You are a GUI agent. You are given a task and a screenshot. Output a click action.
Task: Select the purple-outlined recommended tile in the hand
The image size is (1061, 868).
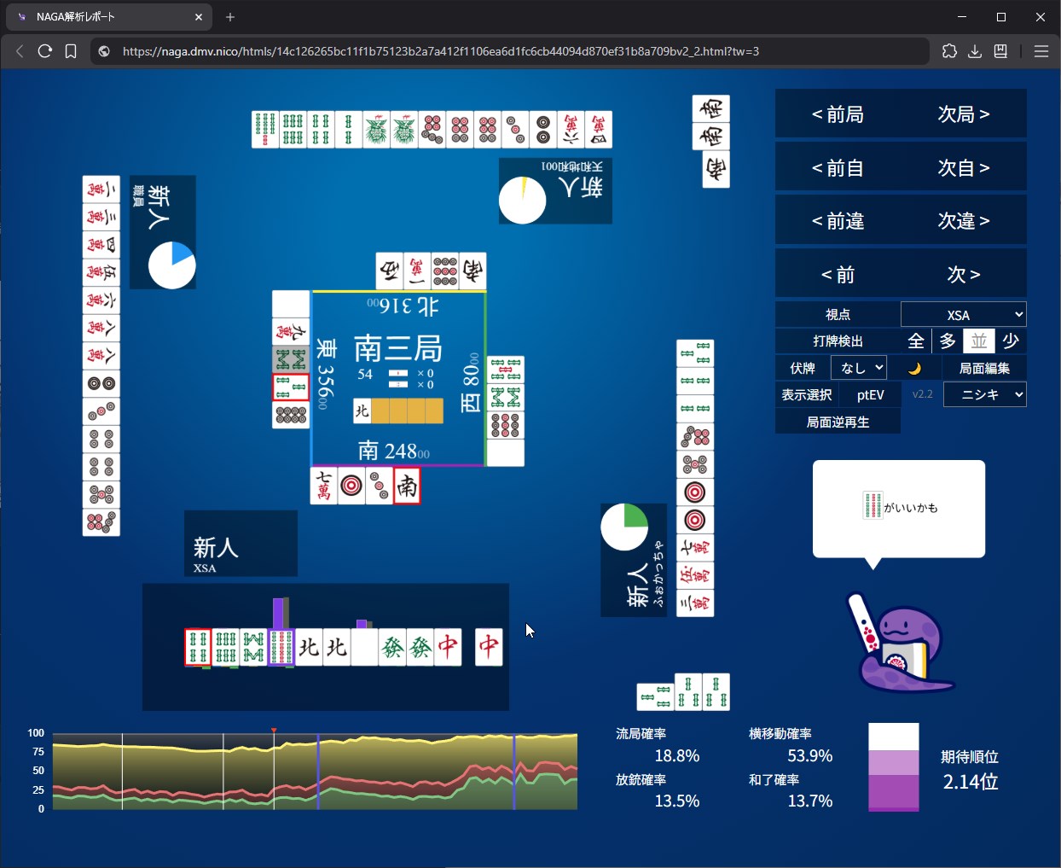tap(281, 647)
